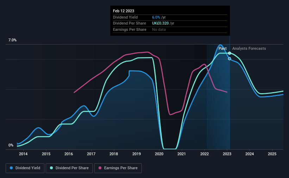The image size is (289, 178).
Task: Click the tooltip 'Dividend Yield' row label
Action: (x=125, y=17)
